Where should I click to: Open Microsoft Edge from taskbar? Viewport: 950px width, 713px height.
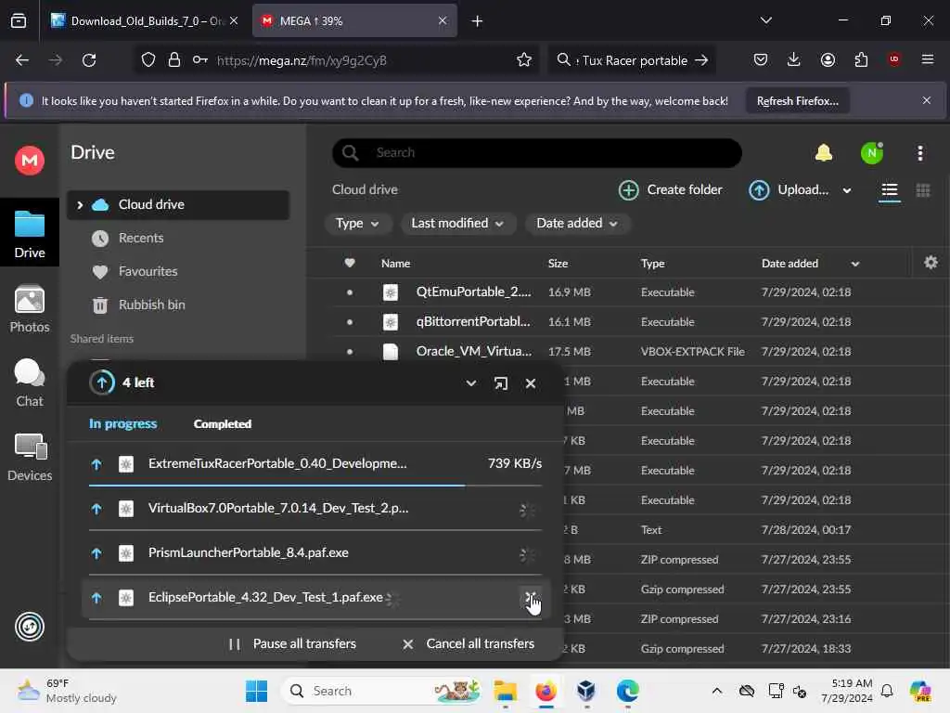point(627,691)
